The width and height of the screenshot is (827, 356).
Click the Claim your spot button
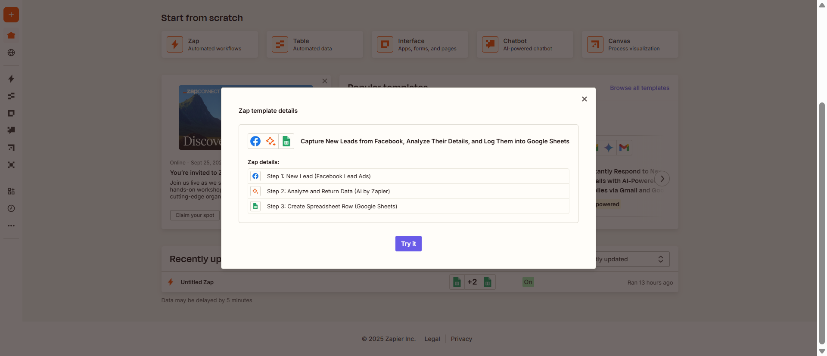195,215
